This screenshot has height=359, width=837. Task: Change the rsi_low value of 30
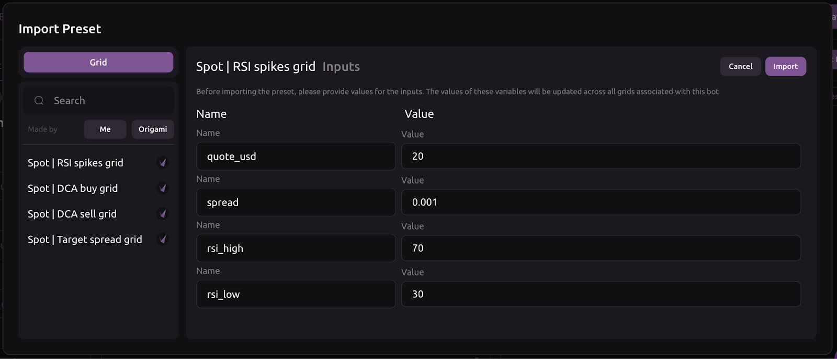click(x=601, y=294)
